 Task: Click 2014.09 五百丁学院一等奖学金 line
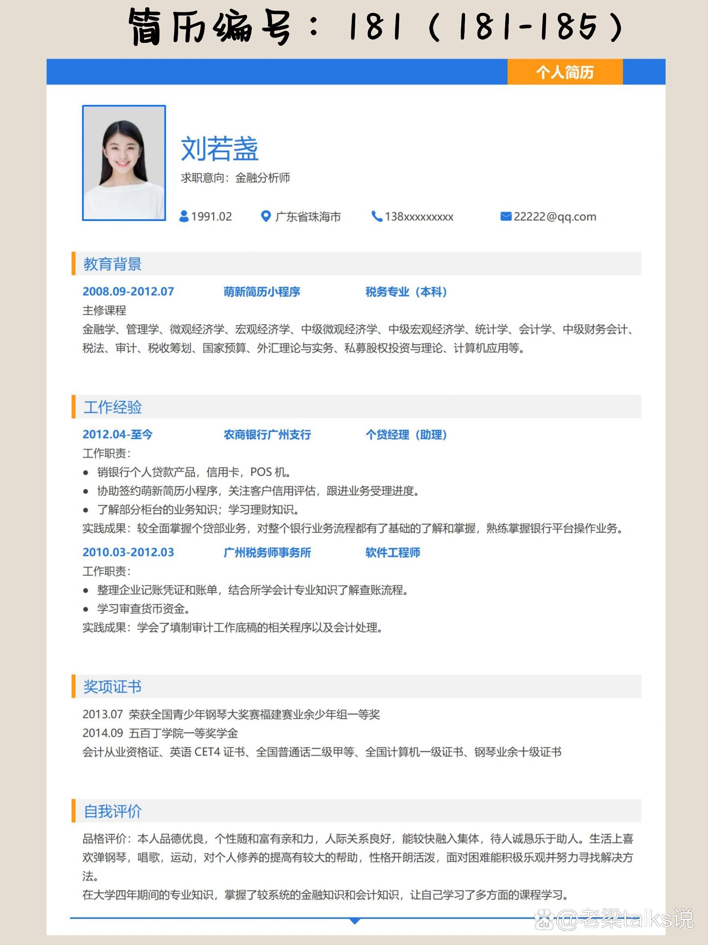coord(160,733)
